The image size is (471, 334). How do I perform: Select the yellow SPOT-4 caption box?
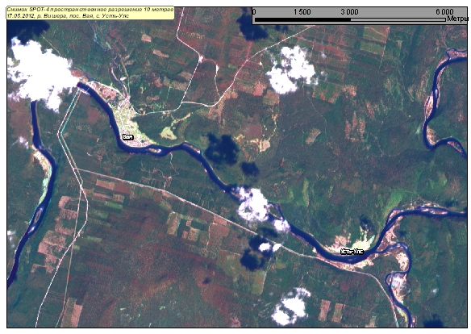click(90, 13)
